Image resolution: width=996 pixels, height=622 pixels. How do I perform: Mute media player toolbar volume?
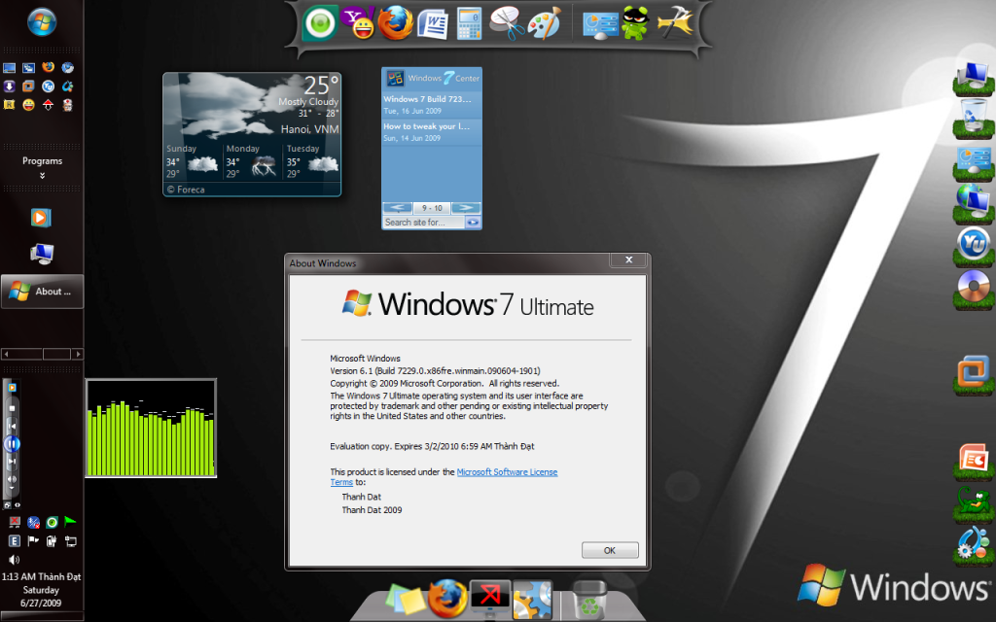point(12,479)
